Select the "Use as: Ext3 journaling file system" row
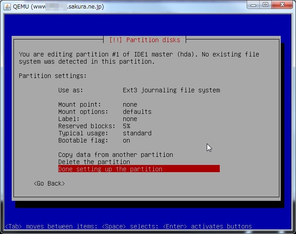This screenshot has width=296, height=234. click(x=139, y=90)
